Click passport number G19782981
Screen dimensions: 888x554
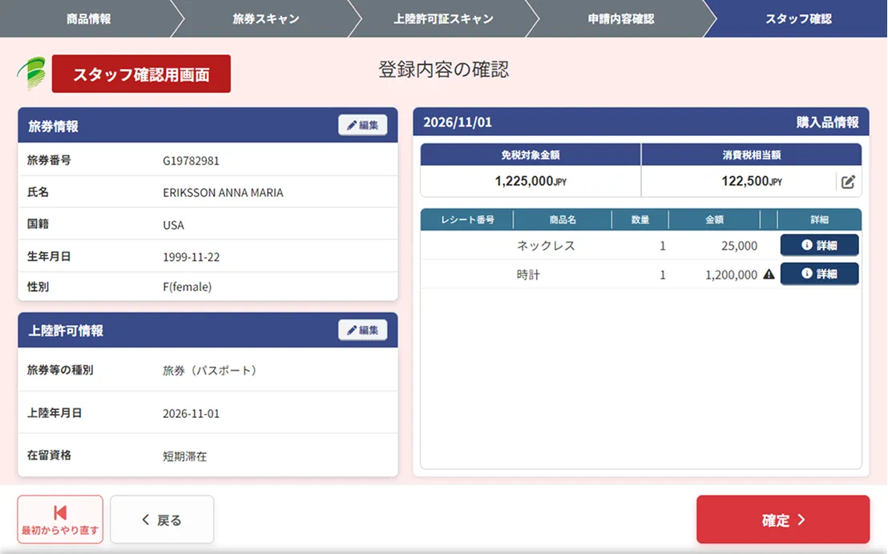[x=191, y=161]
